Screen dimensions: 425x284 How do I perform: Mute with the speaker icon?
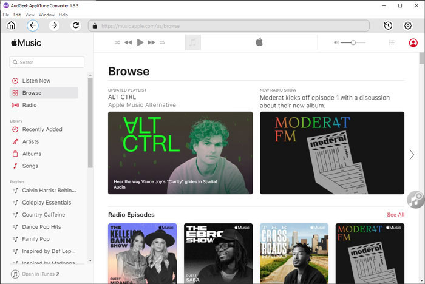[x=336, y=42]
